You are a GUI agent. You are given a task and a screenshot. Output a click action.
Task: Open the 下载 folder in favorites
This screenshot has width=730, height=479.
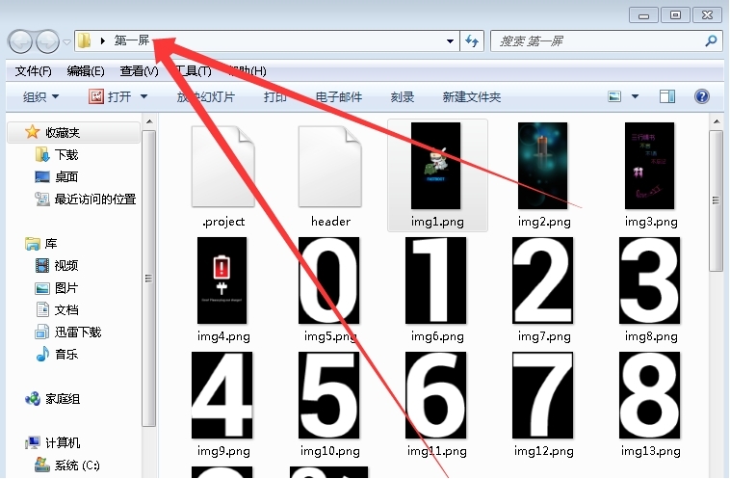[x=65, y=155]
